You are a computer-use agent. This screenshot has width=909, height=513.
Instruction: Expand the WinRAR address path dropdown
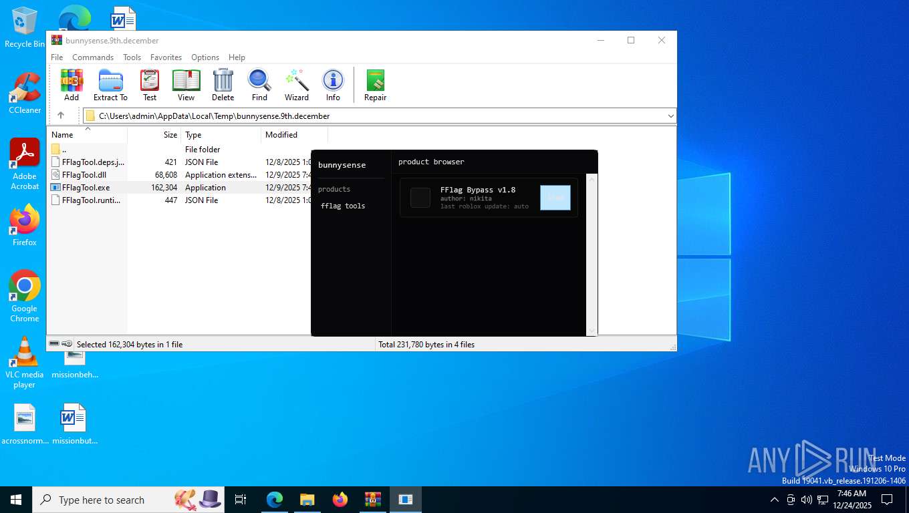pos(670,116)
